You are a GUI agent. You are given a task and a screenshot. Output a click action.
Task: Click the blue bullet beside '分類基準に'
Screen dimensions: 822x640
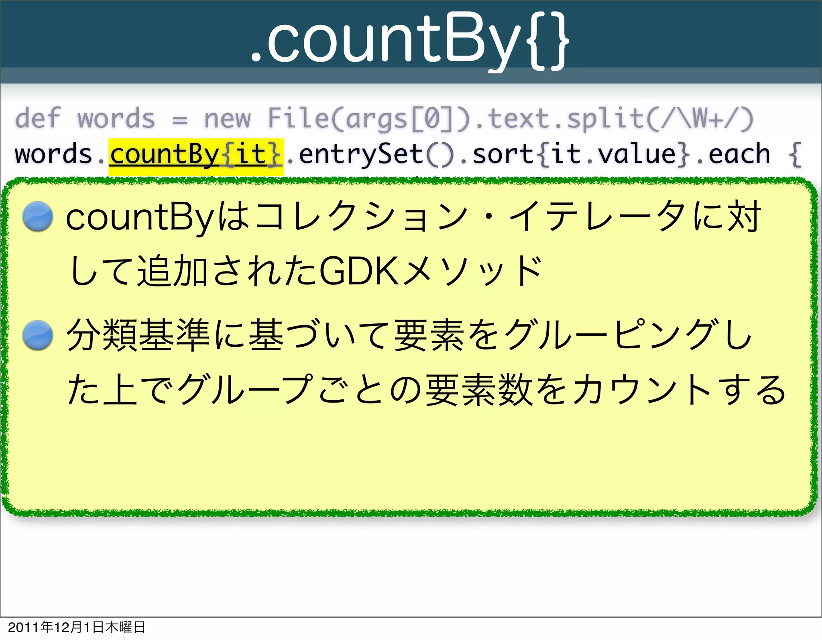[38, 335]
